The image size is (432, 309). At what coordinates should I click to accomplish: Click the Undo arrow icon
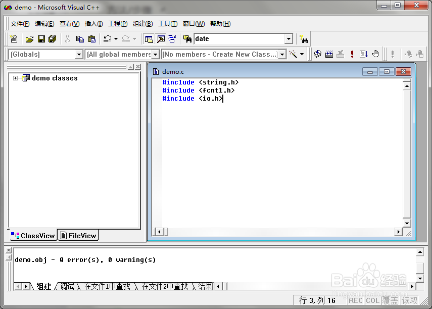click(108, 39)
